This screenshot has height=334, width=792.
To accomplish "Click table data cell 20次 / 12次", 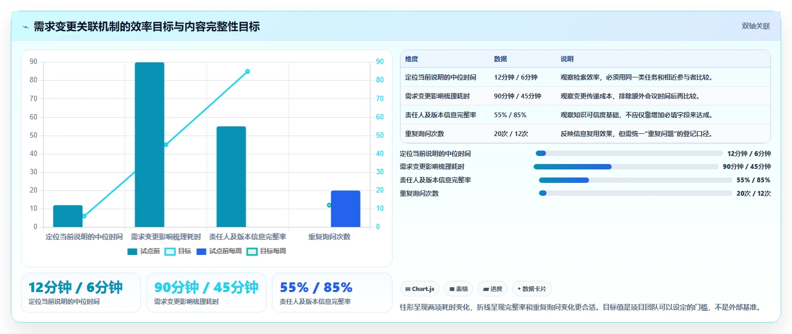I will click(x=511, y=133).
